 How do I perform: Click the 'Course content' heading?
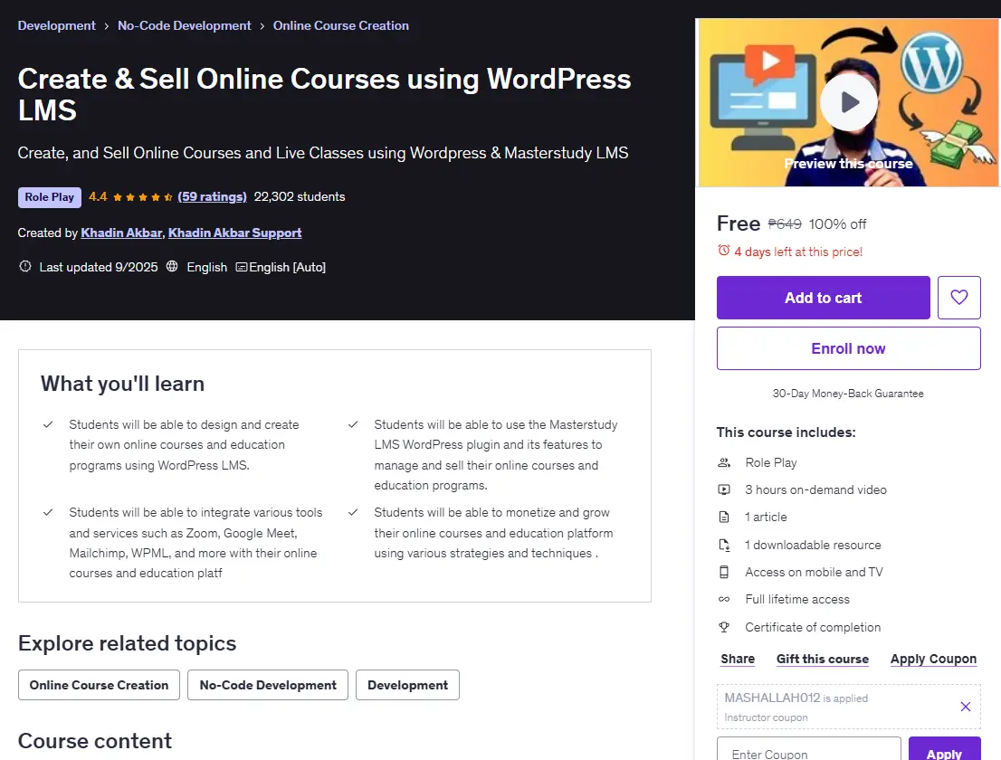click(94, 741)
